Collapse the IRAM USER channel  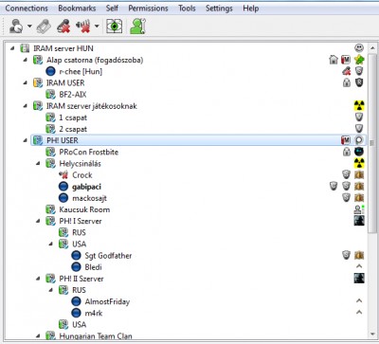26,82
